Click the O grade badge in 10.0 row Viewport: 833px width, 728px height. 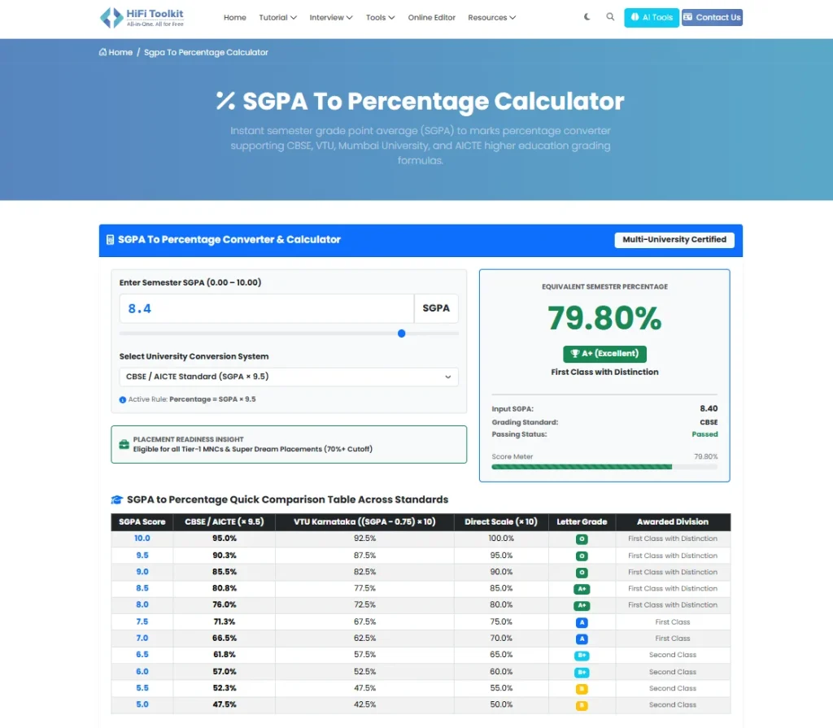click(582, 538)
